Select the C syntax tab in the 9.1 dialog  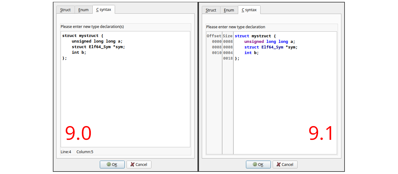249,10
